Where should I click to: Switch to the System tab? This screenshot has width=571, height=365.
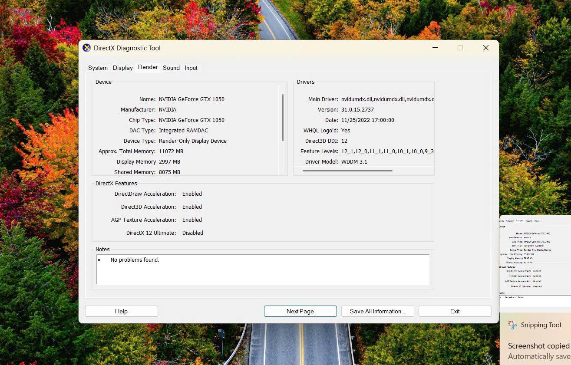point(98,68)
